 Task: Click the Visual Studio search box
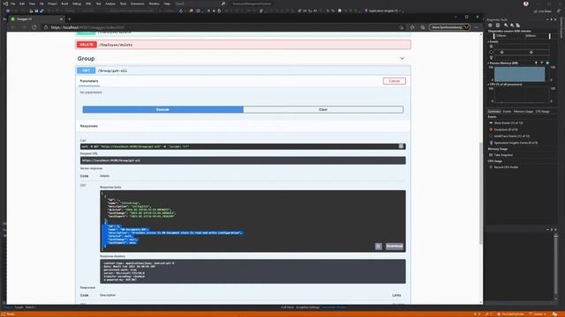pos(200,4)
